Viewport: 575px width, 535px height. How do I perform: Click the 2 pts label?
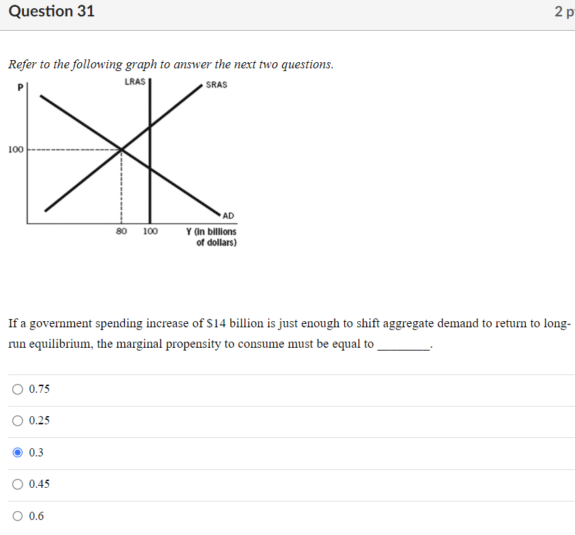566,12
